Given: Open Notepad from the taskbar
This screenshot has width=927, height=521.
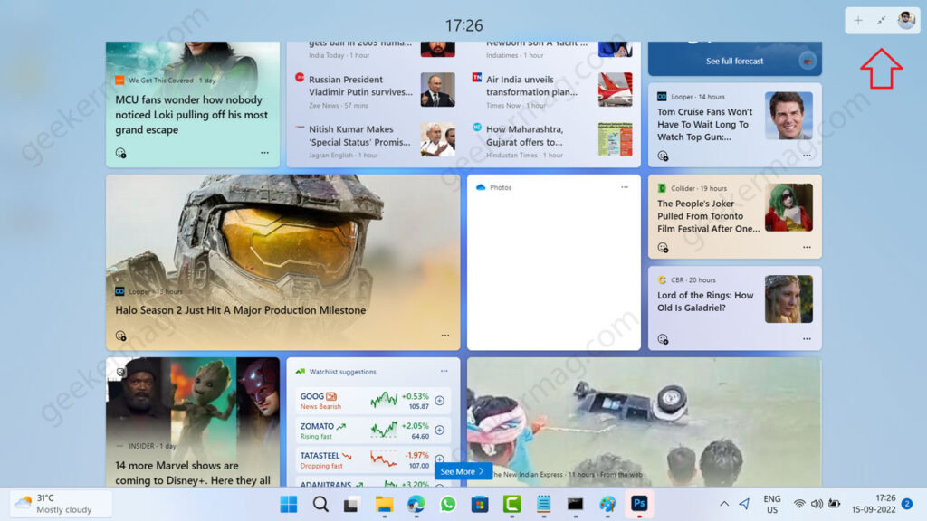Looking at the screenshot, I should (x=543, y=504).
